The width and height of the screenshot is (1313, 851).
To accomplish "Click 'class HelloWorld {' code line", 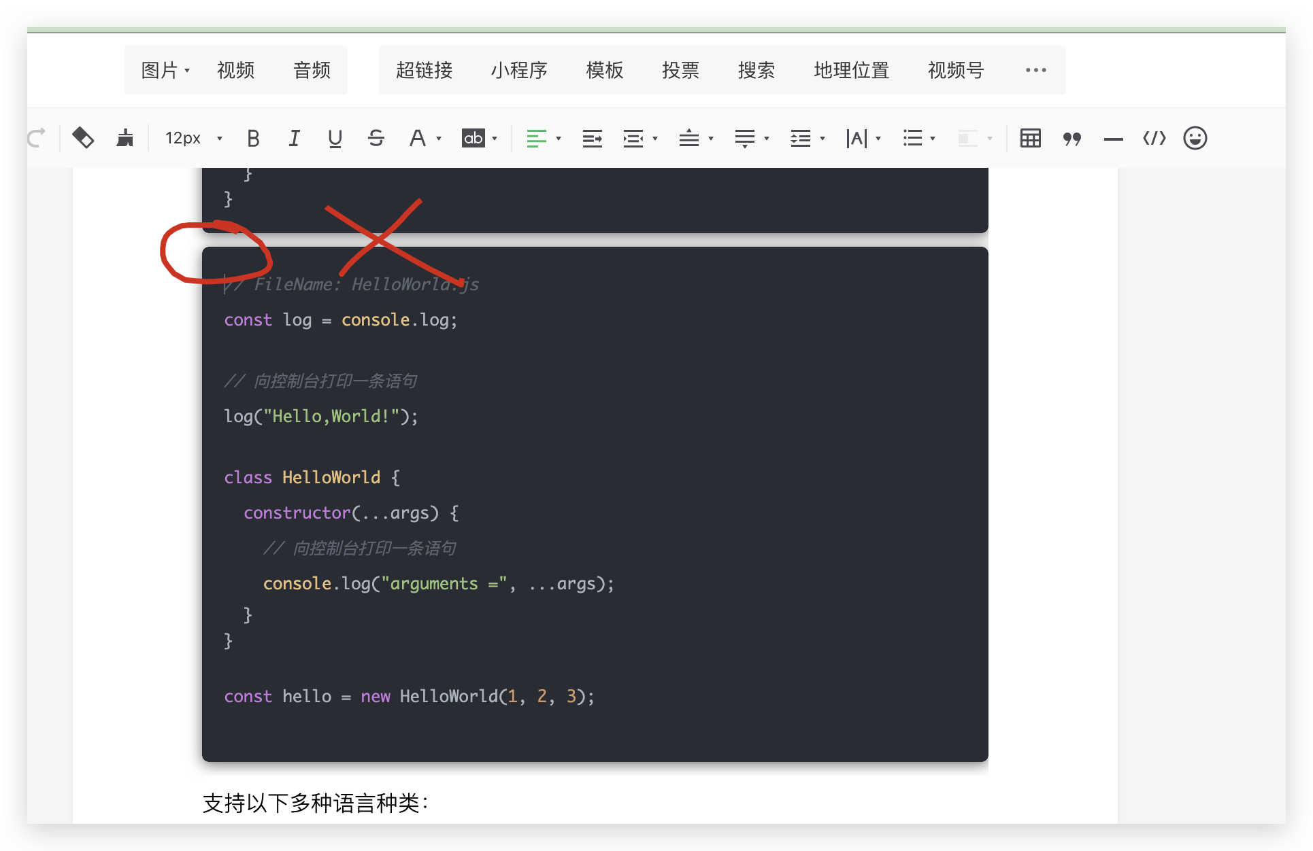I will [x=312, y=477].
